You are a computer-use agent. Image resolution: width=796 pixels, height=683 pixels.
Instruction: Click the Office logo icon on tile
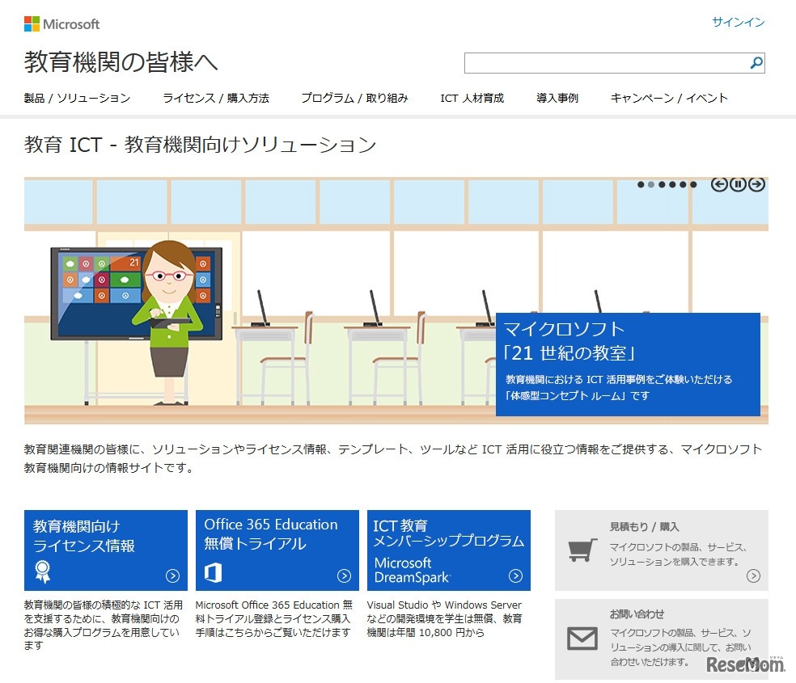(214, 574)
